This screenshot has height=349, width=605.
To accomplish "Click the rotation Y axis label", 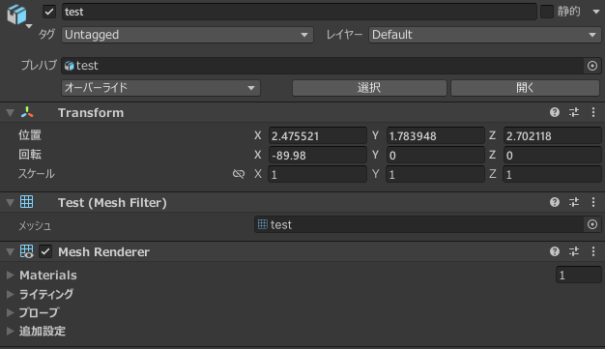I will coord(375,155).
